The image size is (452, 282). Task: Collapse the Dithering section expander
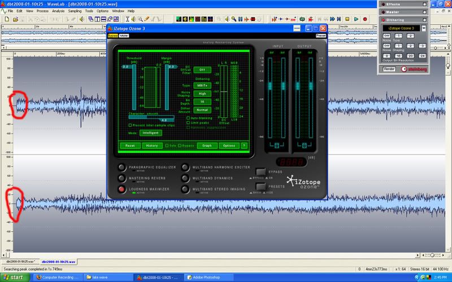click(425, 20)
